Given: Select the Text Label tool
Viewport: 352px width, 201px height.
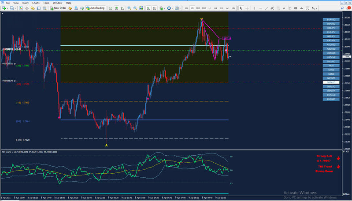Looking at the screenshot, I should (290, 8).
